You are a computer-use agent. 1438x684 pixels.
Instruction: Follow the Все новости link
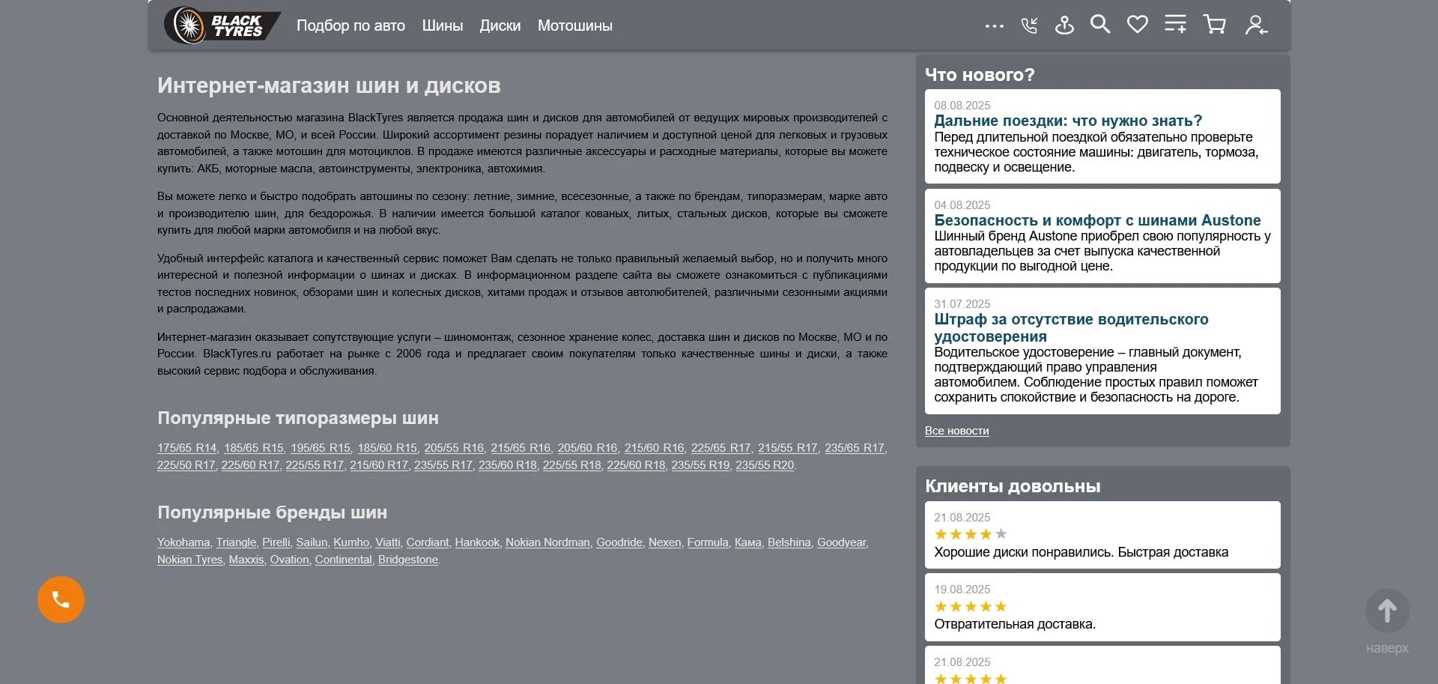coord(956,431)
